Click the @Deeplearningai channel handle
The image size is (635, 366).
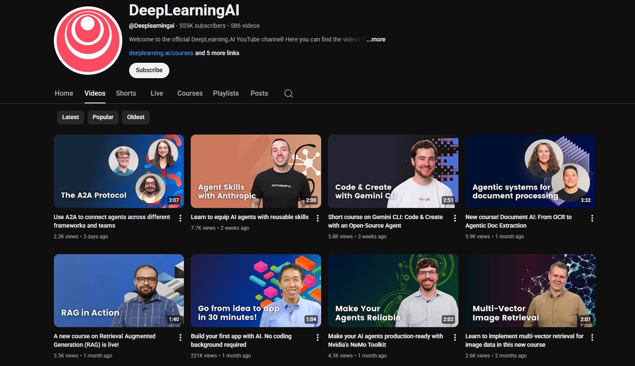tap(152, 26)
